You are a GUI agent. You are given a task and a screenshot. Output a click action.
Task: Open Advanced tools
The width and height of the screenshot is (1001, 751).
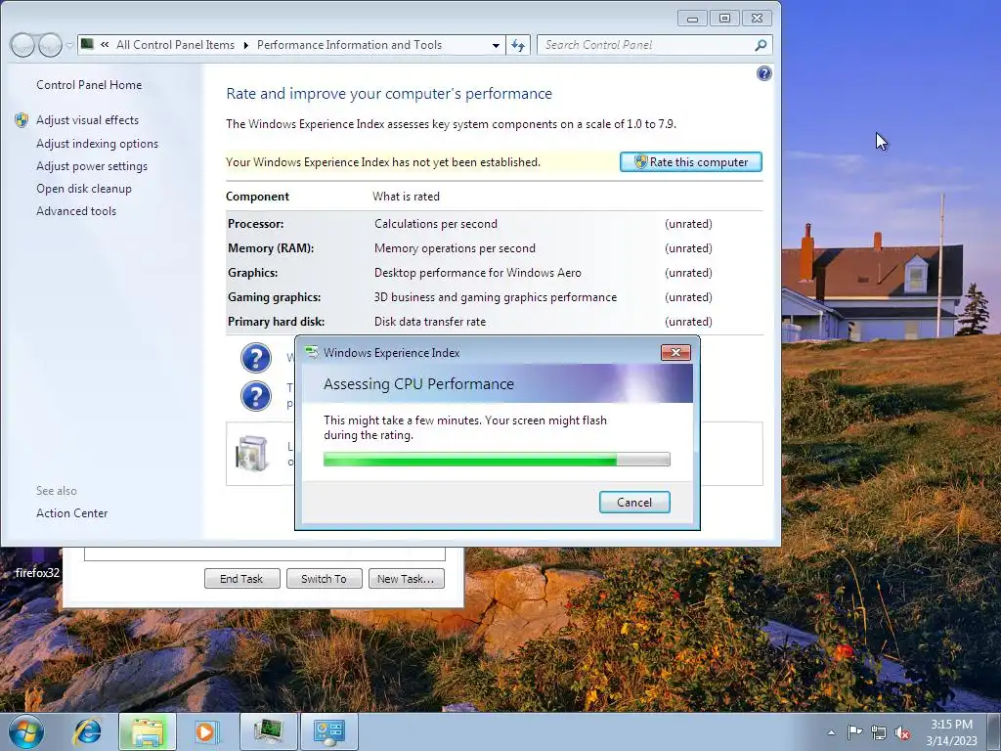point(76,211)
